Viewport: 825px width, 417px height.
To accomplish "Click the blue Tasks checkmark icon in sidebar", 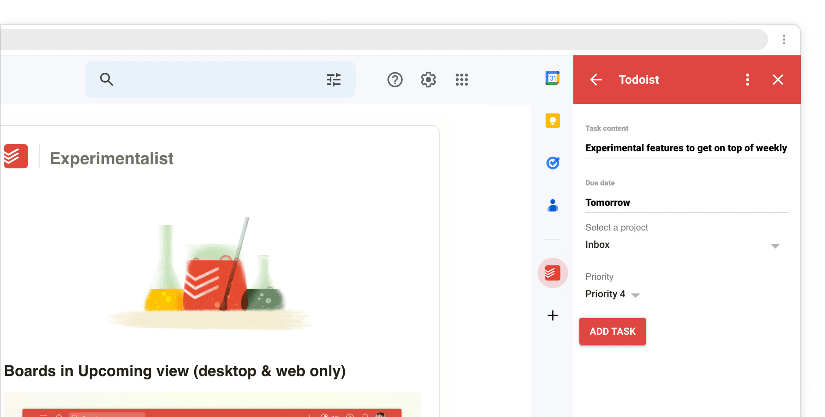I will click(x=553, y=163).
